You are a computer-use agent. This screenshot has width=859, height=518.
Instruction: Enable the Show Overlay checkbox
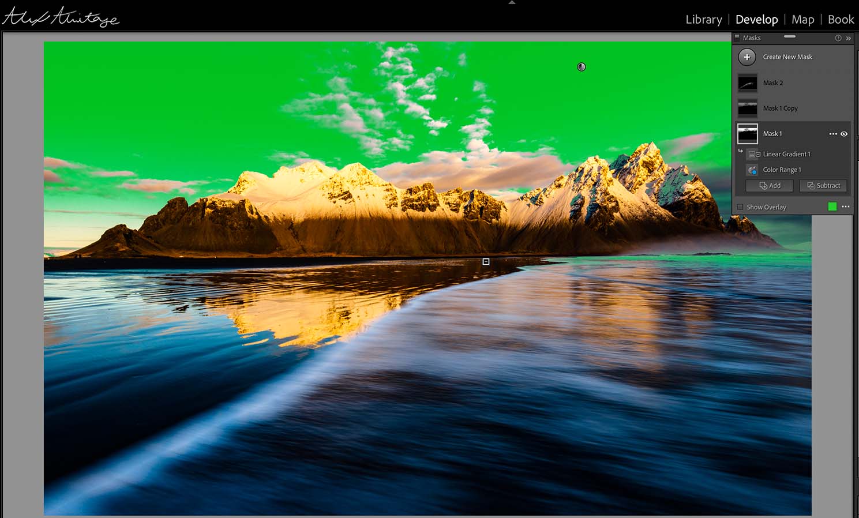(740, 207)
